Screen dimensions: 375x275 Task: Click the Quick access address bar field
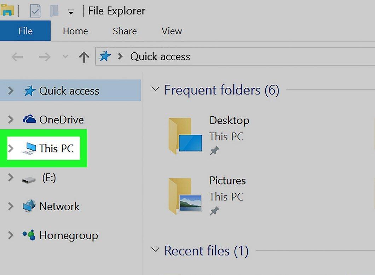[235, 57]
